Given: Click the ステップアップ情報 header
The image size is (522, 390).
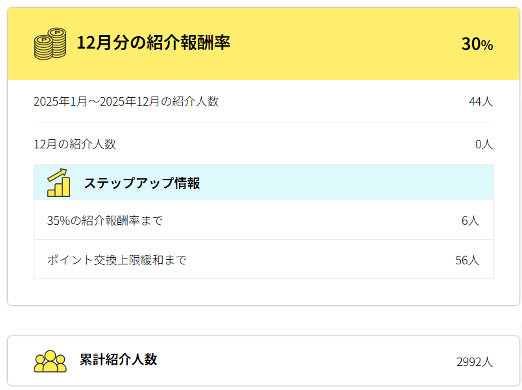Looking at the screenshot, I should click(x=141, y=183).
